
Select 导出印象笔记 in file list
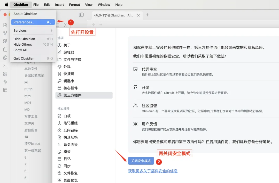34,76
